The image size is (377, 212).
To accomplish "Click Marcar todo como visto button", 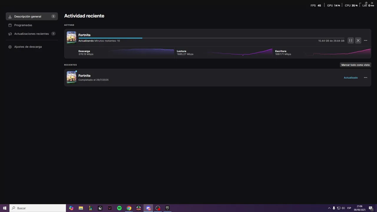I will click(355, 65).
